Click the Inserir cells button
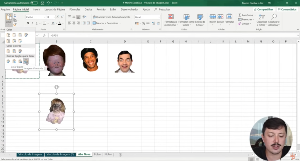 pyautogui.click(x=213, y=20)
